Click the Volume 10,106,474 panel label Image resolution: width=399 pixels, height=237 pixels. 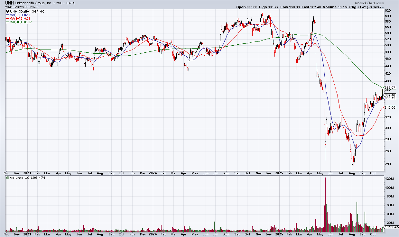[27, 178]
